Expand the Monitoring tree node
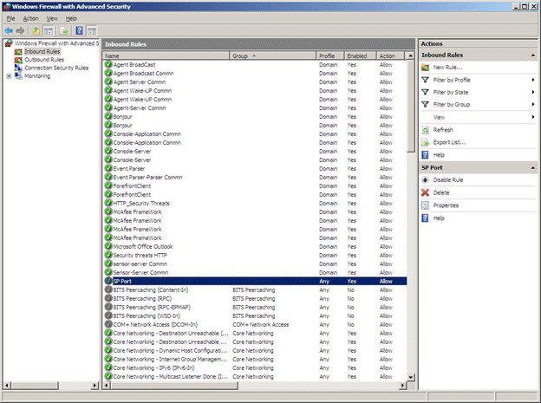 (9, 76)
